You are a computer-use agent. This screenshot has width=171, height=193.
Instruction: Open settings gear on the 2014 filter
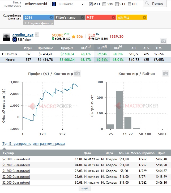pos(51,17)
